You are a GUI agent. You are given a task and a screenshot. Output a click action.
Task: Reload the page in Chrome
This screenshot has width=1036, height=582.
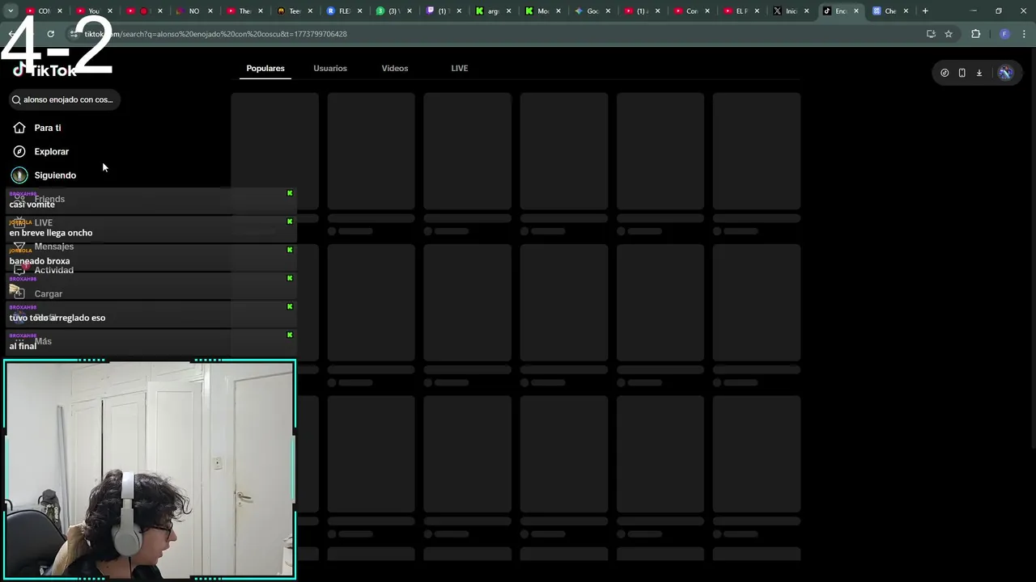coord(50,34)
